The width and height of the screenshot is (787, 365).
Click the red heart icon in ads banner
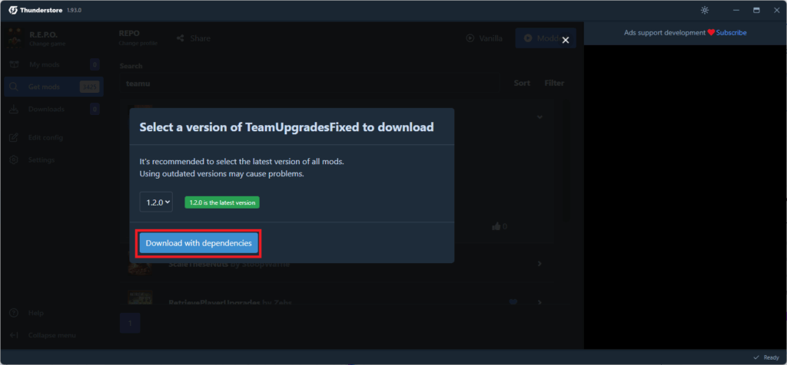coord(711,32)
